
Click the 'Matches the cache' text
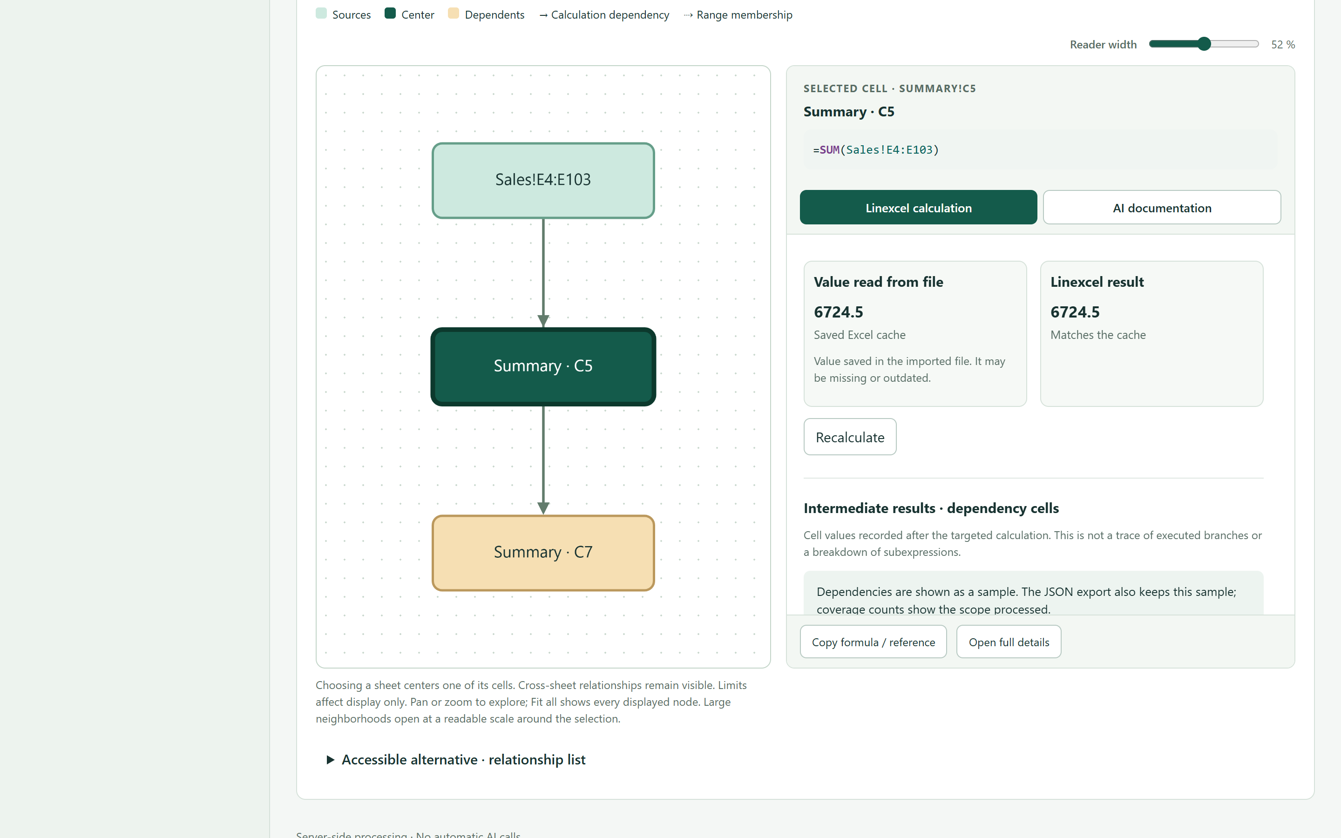pyautogui.click(x=1098, y=335)
